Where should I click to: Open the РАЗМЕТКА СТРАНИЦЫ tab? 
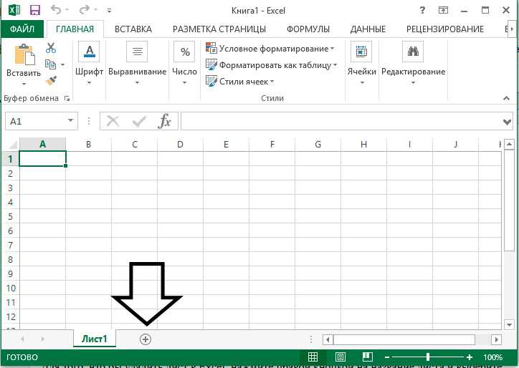pos(219,29)
